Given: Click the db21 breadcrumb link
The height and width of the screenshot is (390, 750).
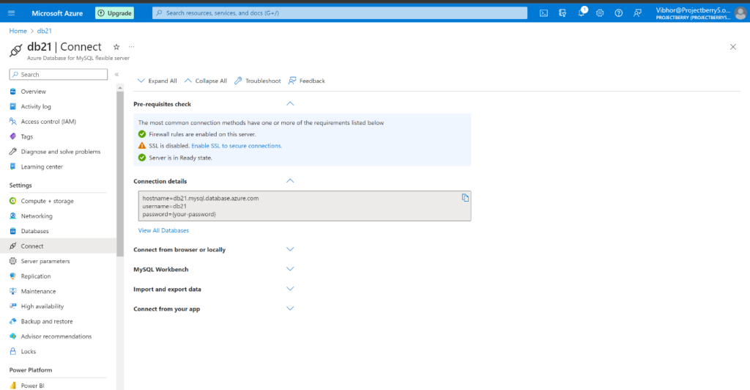Looking at the screenshot, I should pyautogui.click(x=45, y=31).
